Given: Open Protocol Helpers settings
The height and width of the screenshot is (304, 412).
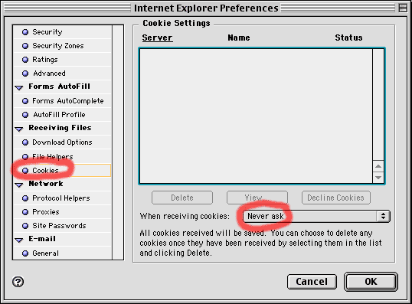Looking at the screenshot, I should point(63,198).
